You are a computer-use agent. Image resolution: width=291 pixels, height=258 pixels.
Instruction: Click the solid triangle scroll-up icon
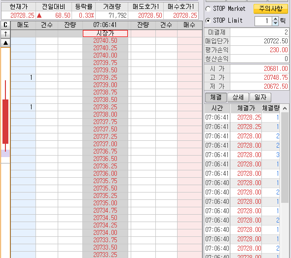(x=5, y=43)
